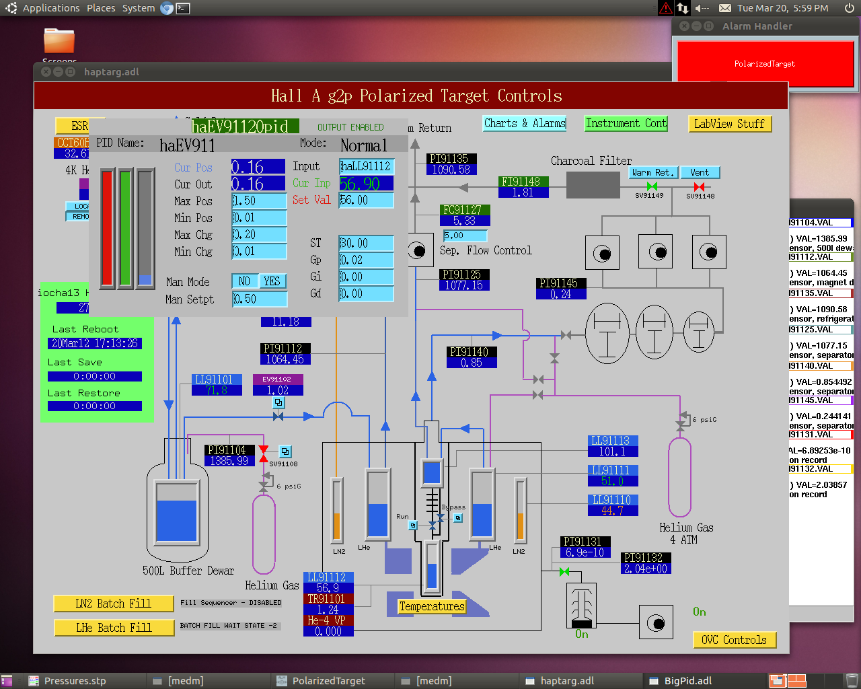Click red PolarizedTarget alarm button

click(x=764, y=64)
